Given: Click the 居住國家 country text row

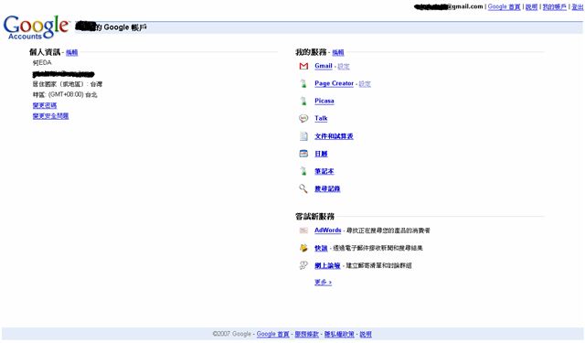Looking at the screenshot, I should tap(68, 84).
